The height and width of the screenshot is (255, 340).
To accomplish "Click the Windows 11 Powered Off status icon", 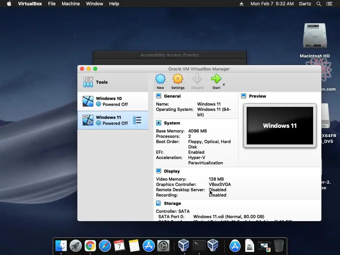I will tap(98, 123).
